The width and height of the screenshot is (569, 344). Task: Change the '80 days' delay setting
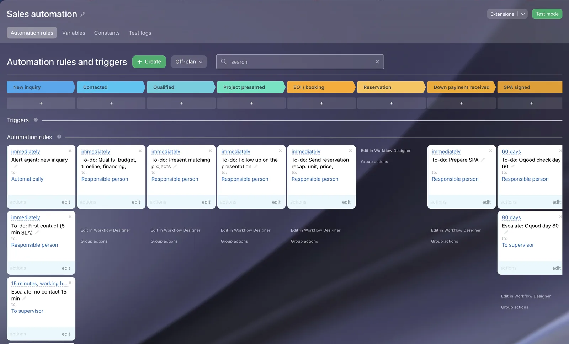pyautogui.click(x=511, y=217)
